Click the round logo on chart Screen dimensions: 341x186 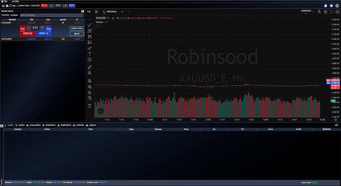click(x=101, y=111)
